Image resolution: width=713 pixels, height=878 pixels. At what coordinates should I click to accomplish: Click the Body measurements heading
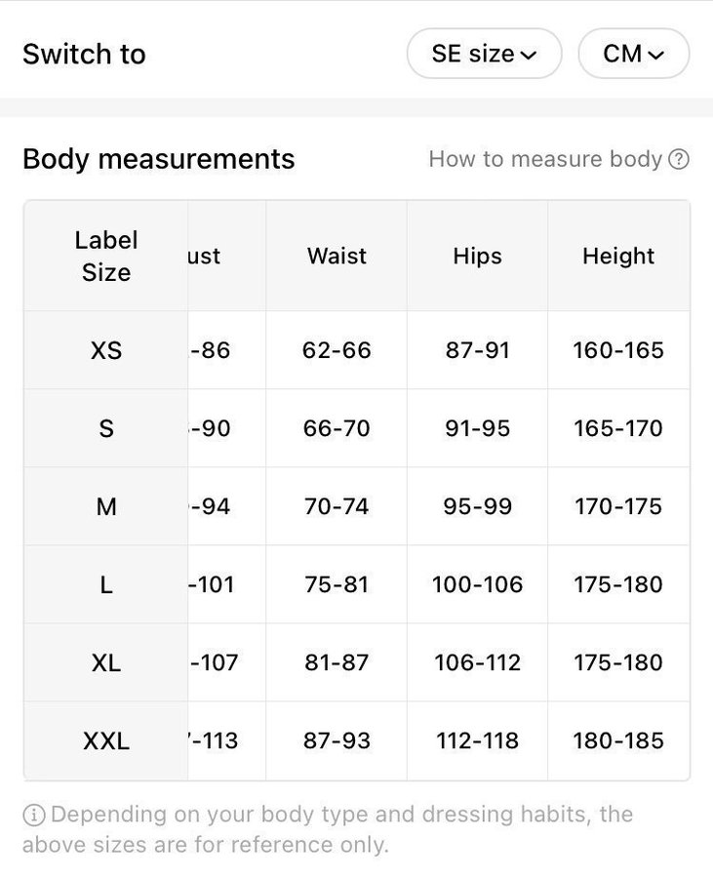(158, 159)
